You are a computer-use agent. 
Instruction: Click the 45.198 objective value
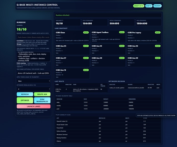150,88
